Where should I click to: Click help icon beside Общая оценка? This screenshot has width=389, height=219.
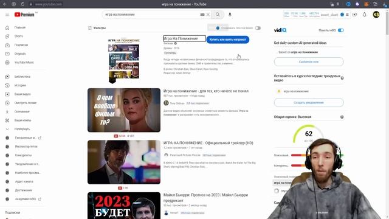(x=342, y=117)
